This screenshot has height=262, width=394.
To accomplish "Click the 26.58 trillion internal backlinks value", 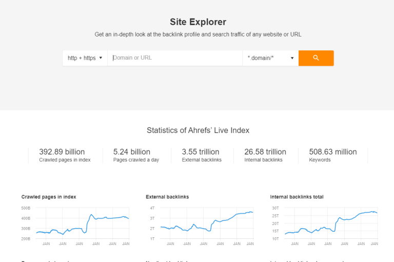I will point(265,152).
